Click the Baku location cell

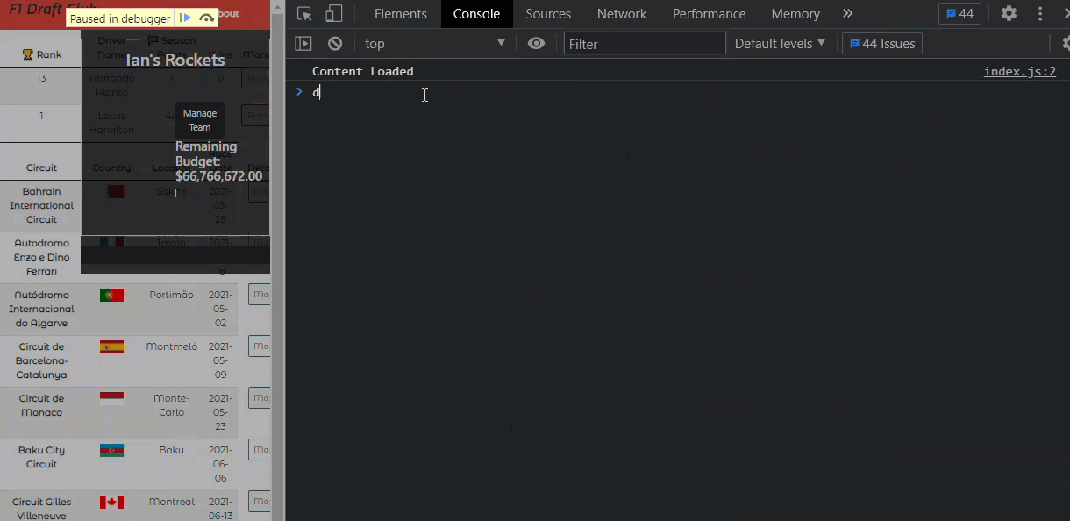172,450
